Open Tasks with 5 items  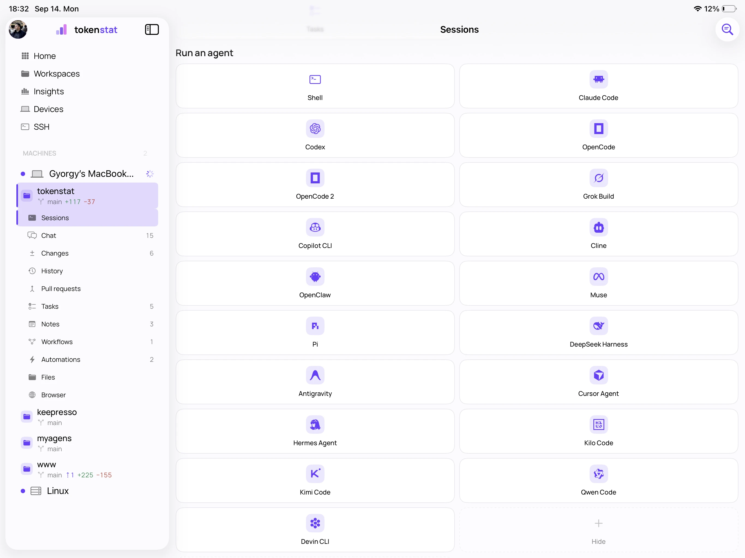click(88, 306)
